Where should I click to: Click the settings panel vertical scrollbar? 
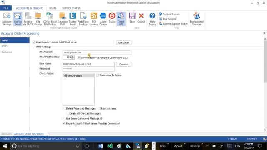tap(265, 62)
